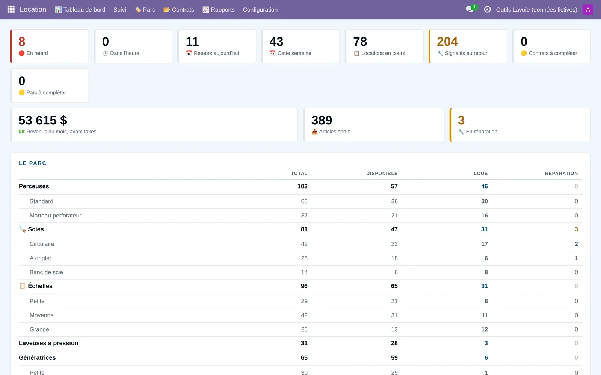Click the outbox icon for Articles sortis
Image resolution: width=601 pixels, height=375 pixels.
pos(314,132)
